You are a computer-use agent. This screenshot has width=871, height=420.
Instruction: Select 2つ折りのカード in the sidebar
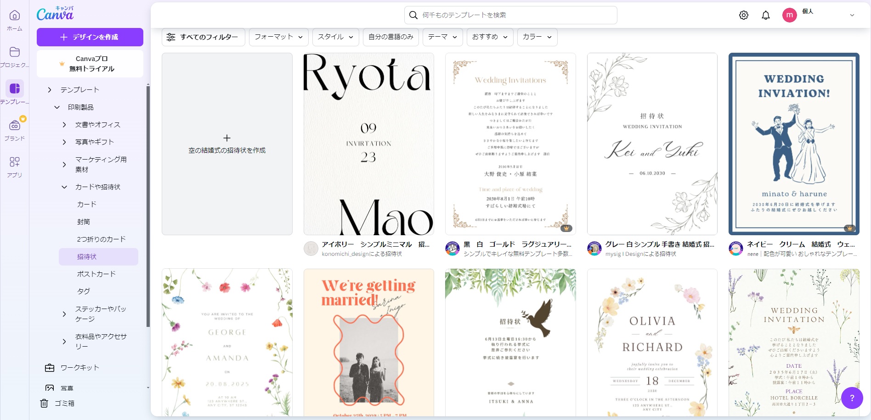point(101,239)
